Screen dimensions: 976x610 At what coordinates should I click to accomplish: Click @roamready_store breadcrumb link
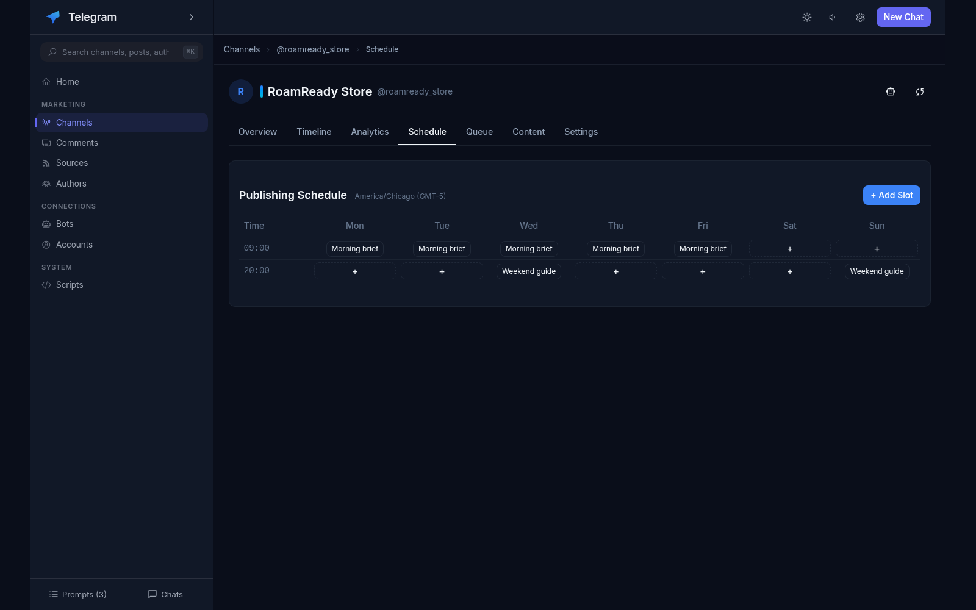(x=313, y=49)
